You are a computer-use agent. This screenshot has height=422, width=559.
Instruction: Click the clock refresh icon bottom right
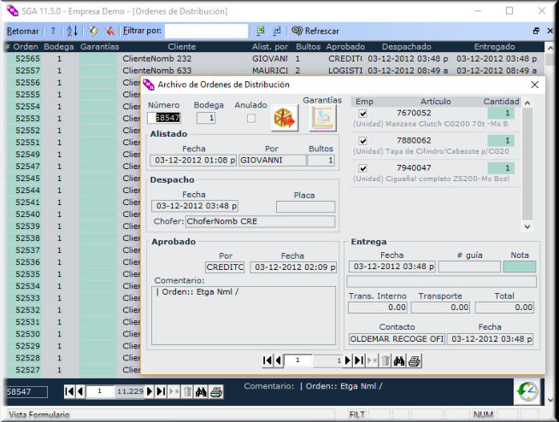coord(527,390)
